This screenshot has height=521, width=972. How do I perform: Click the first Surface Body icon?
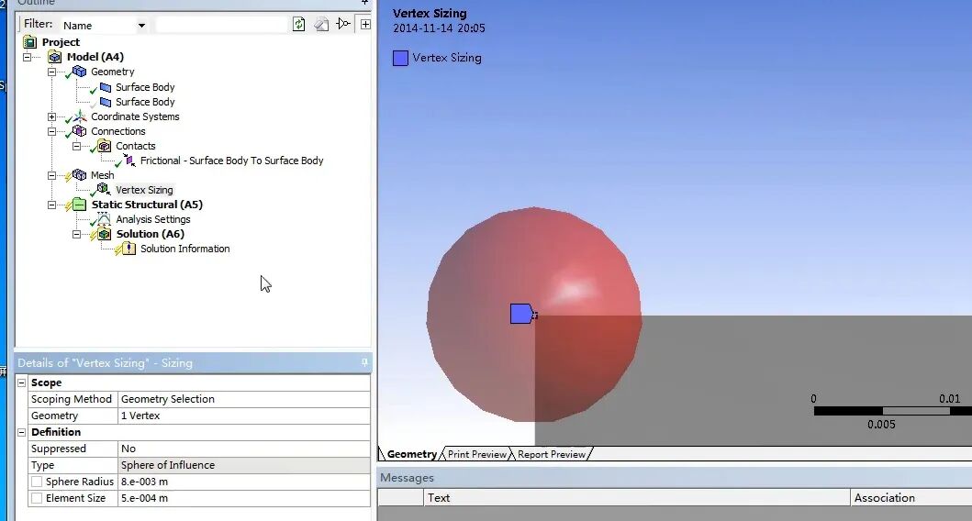click(106, 87)
